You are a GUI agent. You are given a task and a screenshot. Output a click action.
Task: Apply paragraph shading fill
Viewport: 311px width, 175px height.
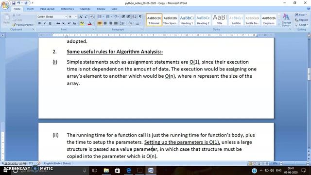tap(130, 23)
